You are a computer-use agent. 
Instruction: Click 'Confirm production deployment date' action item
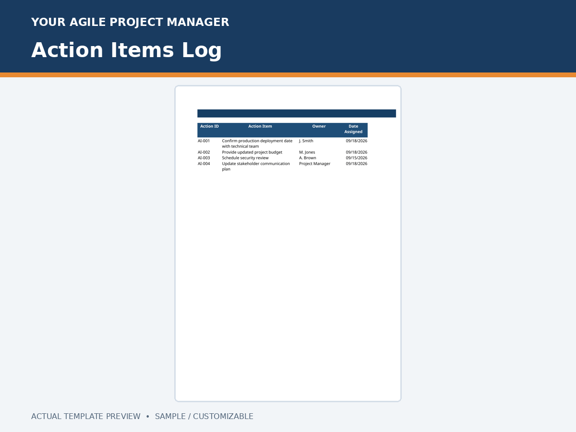click(x=257, y=144)
